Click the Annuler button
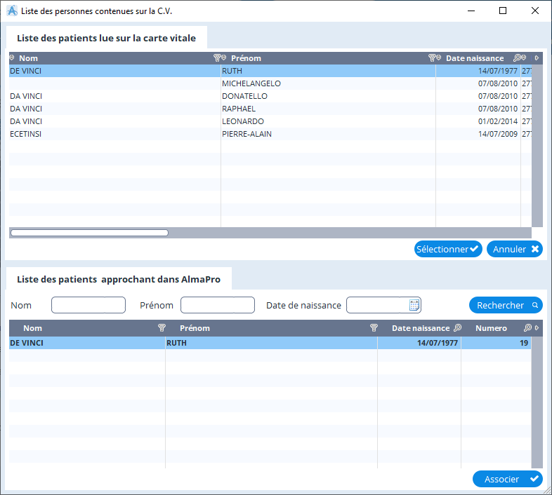The width and height of the screenshot is (552, 495). (x=514, y=249)
